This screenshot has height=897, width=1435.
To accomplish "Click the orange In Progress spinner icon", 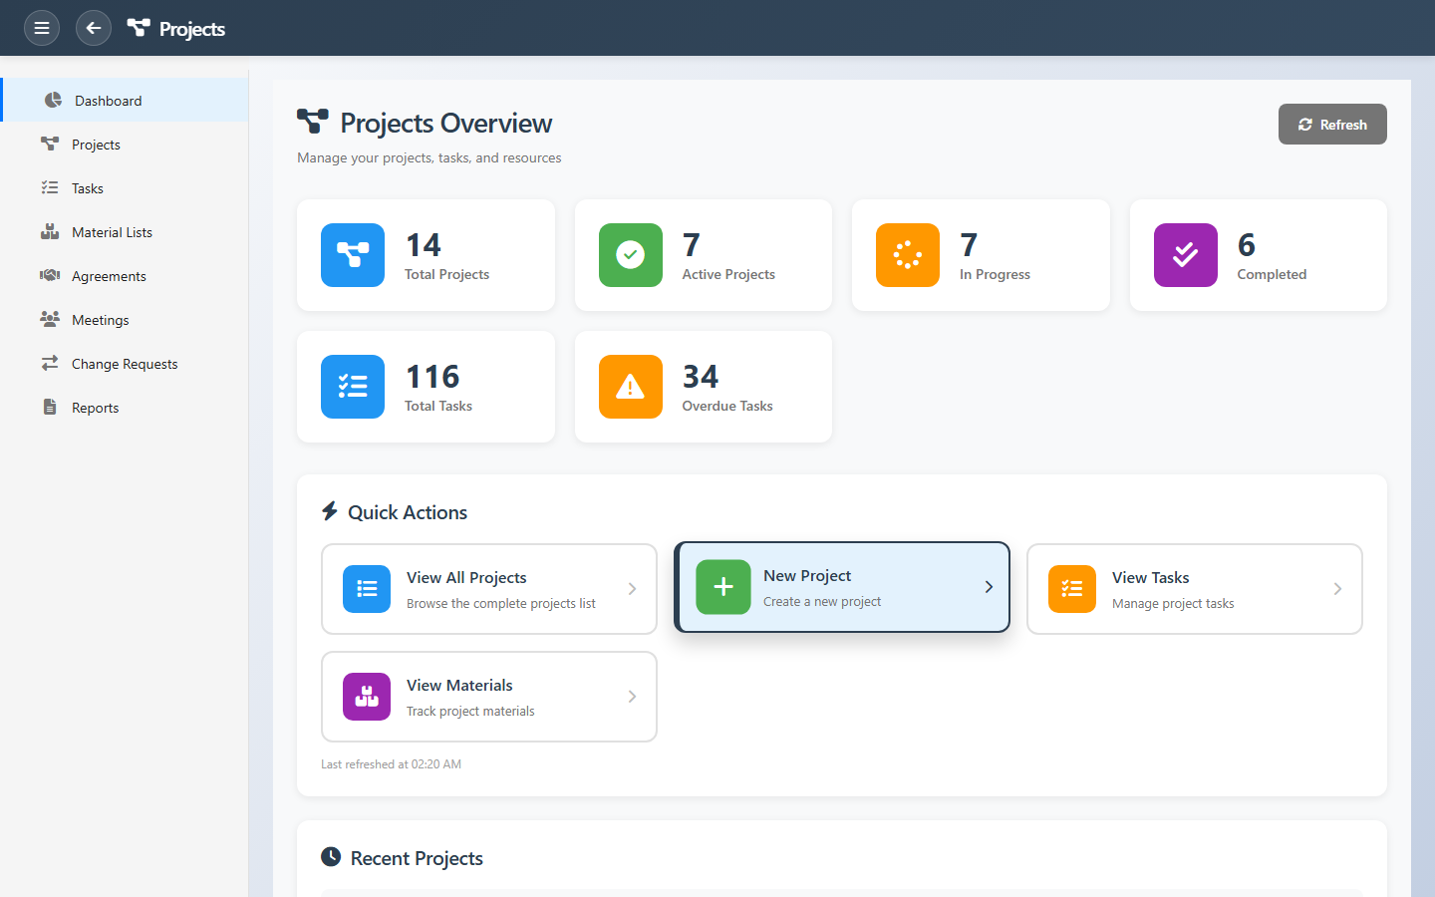I will (907, 255).
